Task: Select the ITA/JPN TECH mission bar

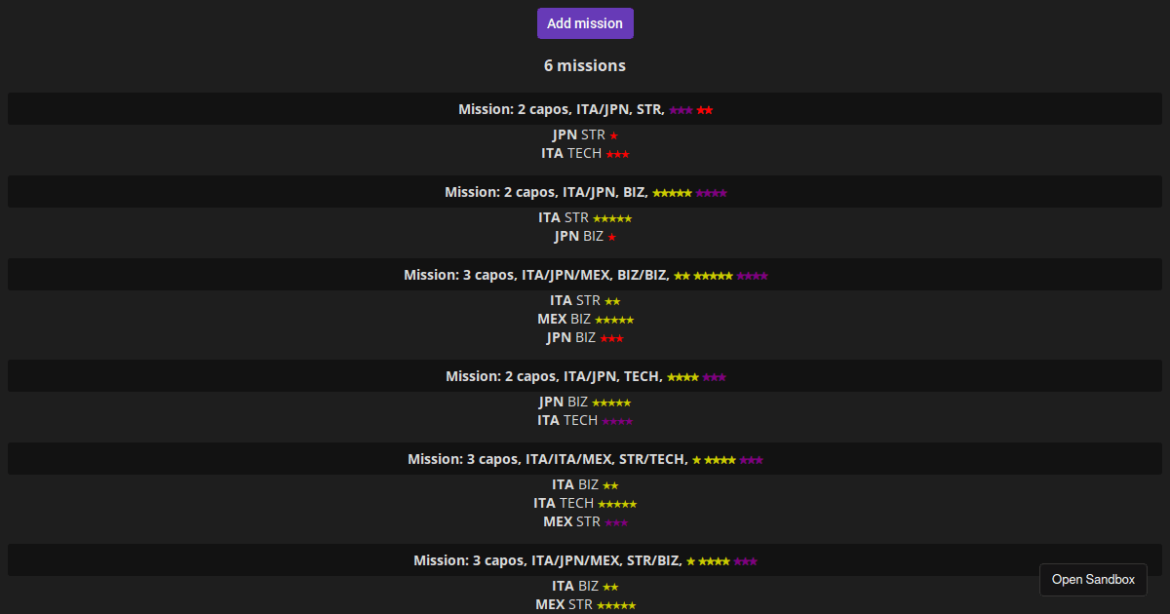Action: point(585,375)
